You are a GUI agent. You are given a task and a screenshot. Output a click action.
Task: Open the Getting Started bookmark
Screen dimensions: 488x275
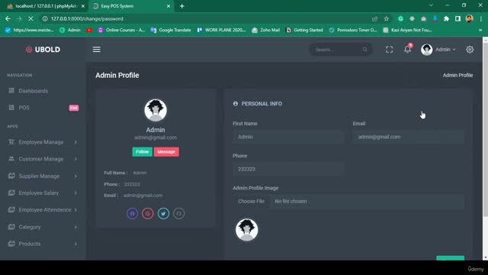click(304, 30)
